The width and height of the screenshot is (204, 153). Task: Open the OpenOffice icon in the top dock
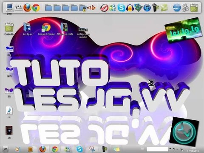177,8
